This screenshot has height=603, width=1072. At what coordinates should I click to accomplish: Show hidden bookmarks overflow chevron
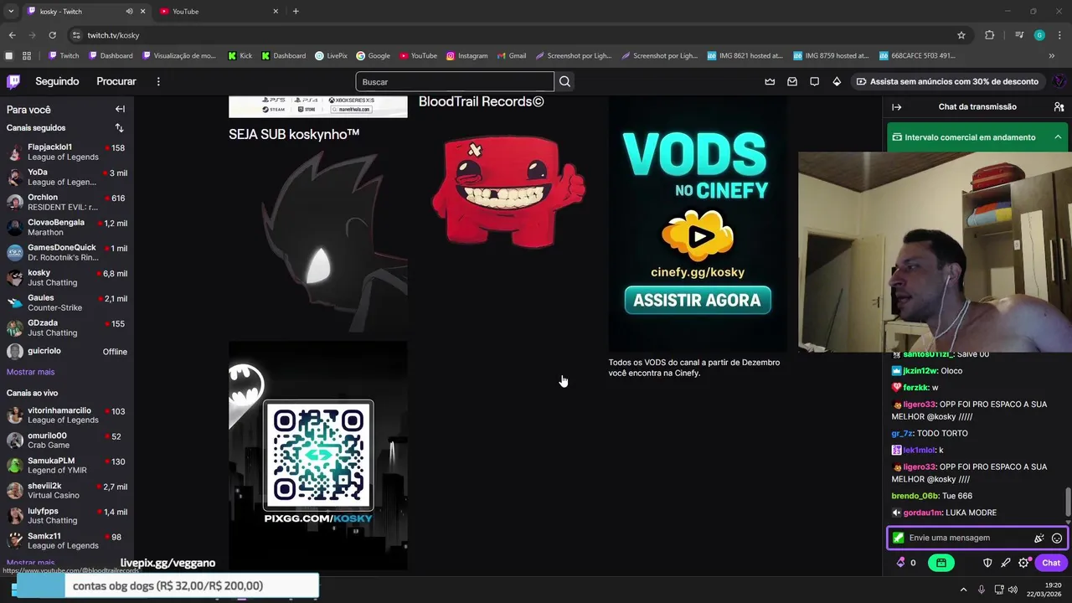(x=1052, y=56)
